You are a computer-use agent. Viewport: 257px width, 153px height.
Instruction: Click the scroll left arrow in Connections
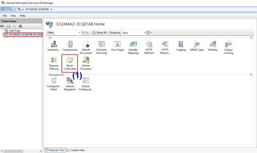2,151
